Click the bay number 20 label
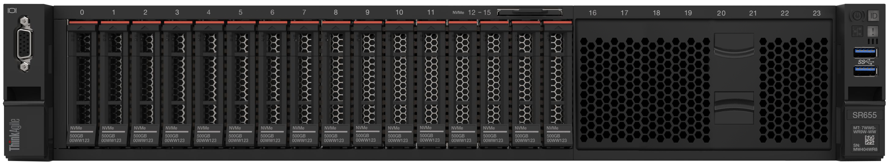 pos(721,13)
